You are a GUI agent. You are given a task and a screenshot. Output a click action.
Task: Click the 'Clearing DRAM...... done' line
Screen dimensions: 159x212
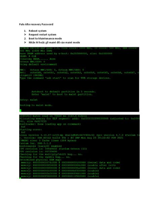[x=38, y=59]
